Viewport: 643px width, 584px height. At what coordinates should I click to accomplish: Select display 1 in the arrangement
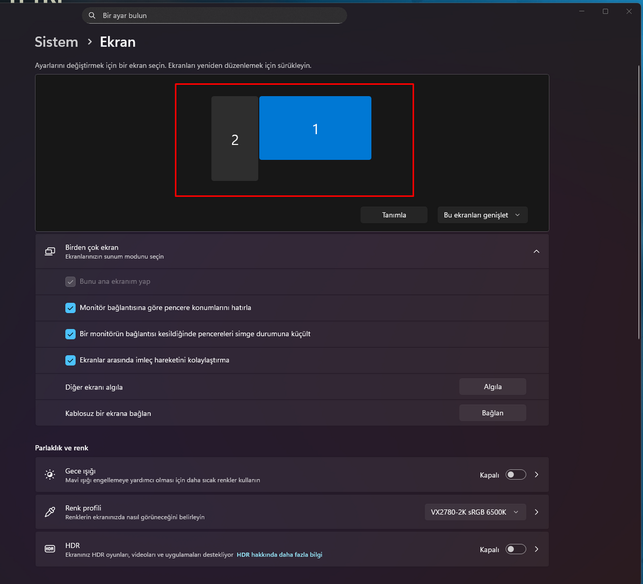315,128
